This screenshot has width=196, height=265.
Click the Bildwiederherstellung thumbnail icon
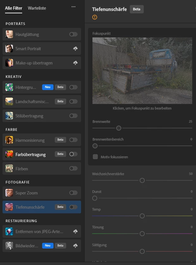9,246
